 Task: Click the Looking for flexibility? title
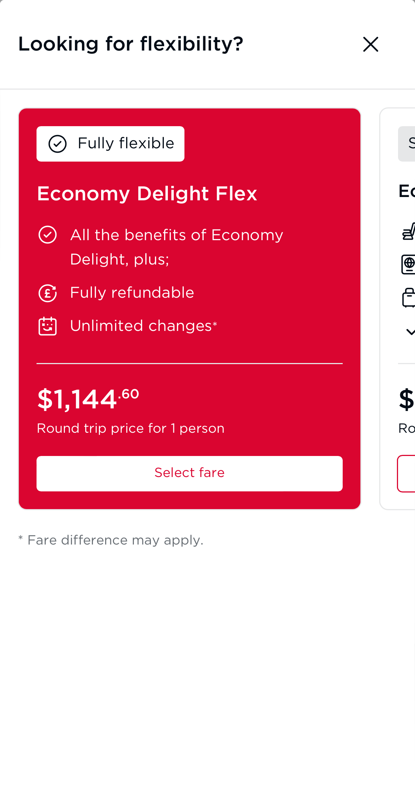click(131, 44)
